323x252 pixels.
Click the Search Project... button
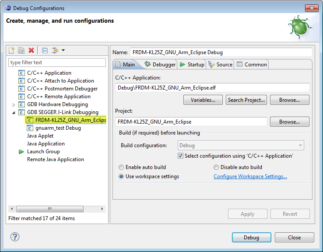[x=246, y=100]
